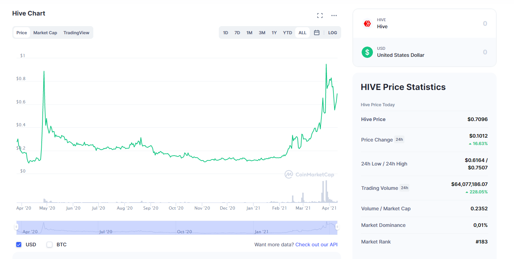
Task: Open the fullscreen chart icon
Action: click(x=320, y=16)
